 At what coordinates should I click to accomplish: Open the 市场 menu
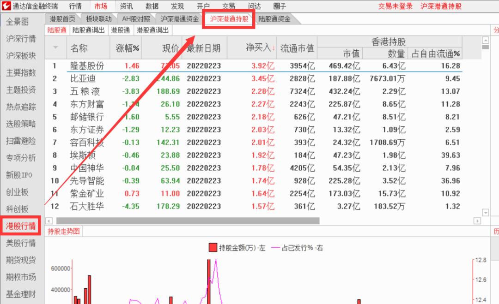[x=101, y=6]
